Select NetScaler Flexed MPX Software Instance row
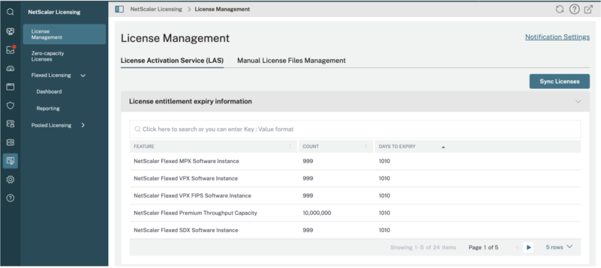The image size is (601, 268). tap(355, 161)
